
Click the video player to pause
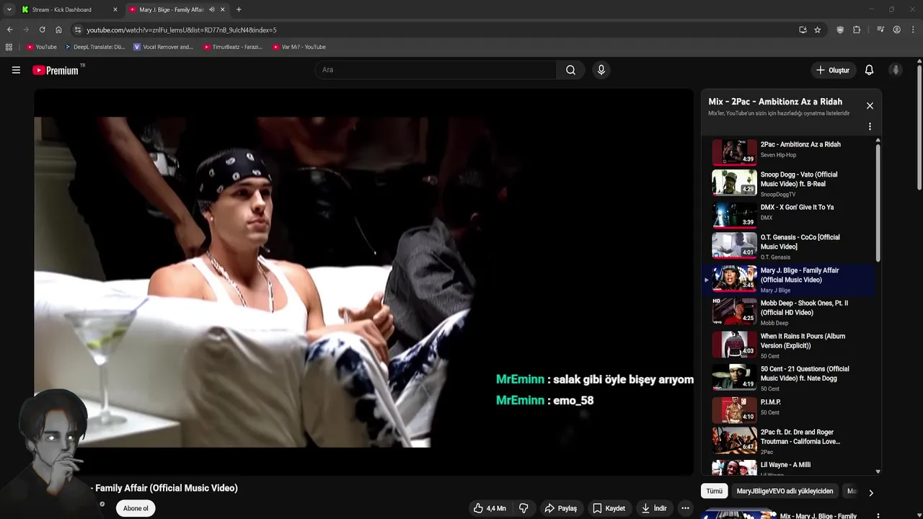click(x=363, y=282)
